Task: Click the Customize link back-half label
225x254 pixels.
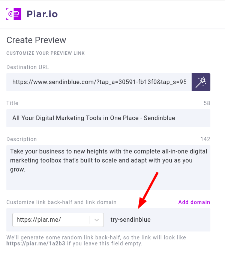Action: point(61,202)
